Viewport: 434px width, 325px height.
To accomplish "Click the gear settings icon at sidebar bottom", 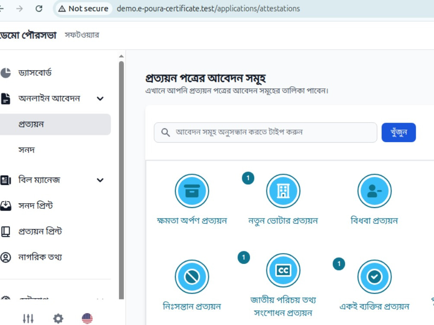I will [x=58, y=318].
